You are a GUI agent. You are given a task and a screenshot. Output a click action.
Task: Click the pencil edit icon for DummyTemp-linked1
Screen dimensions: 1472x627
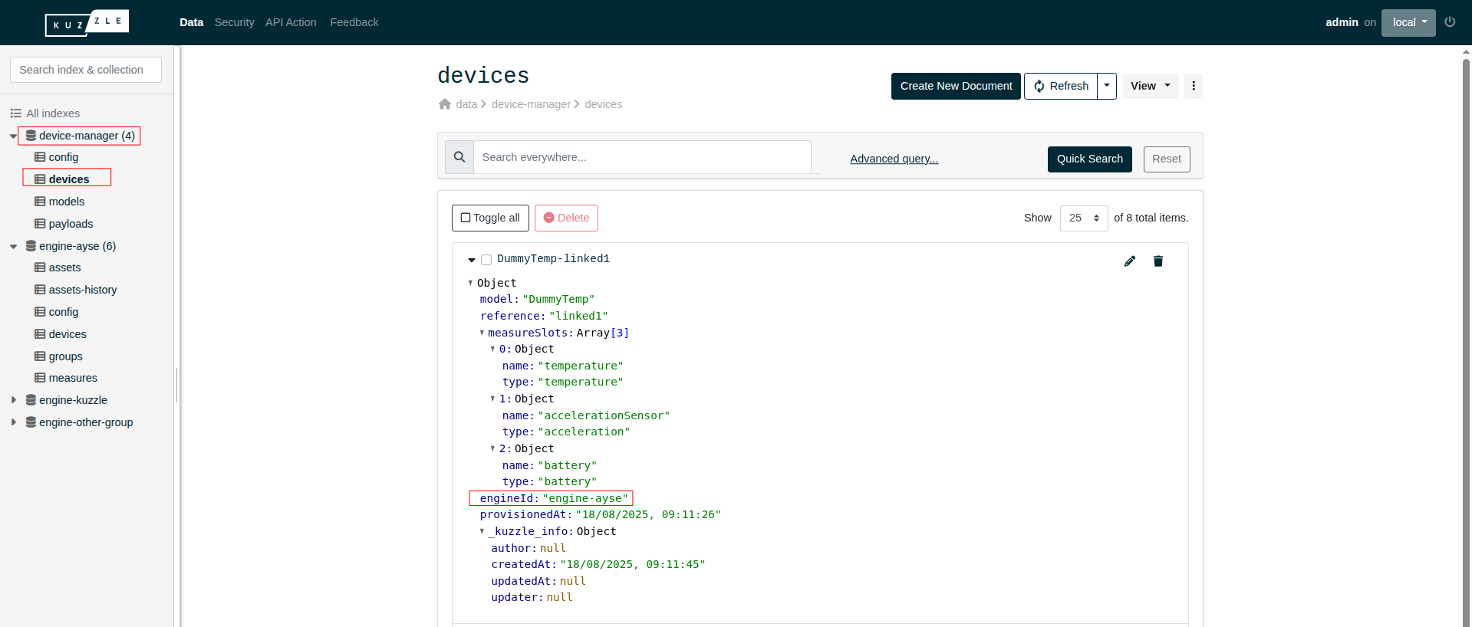click(x=1129, y=261)
